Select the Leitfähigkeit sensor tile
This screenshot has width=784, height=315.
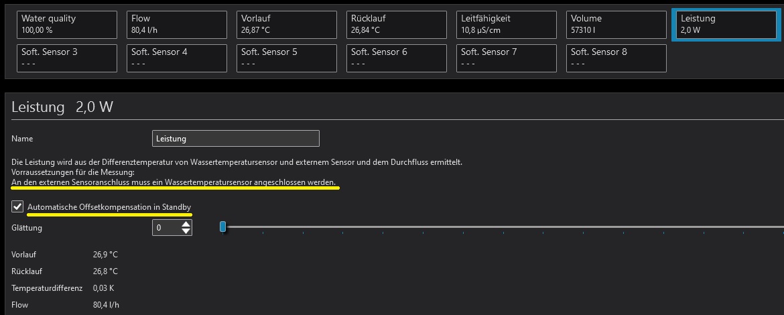[507, 25]
